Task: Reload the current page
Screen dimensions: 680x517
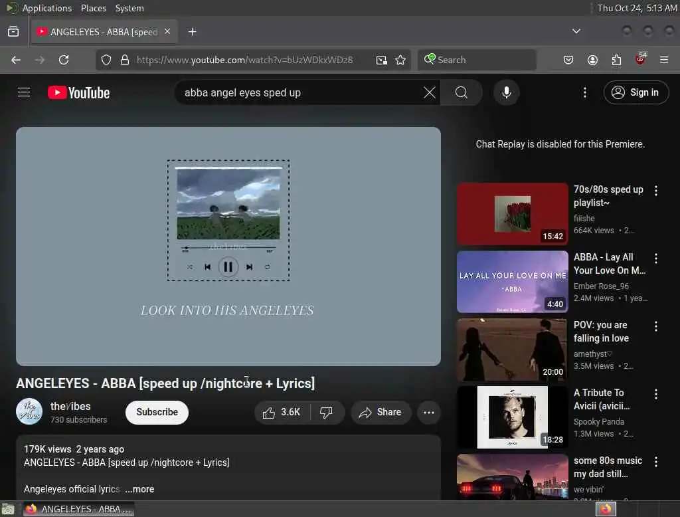Action: (64, 60)
